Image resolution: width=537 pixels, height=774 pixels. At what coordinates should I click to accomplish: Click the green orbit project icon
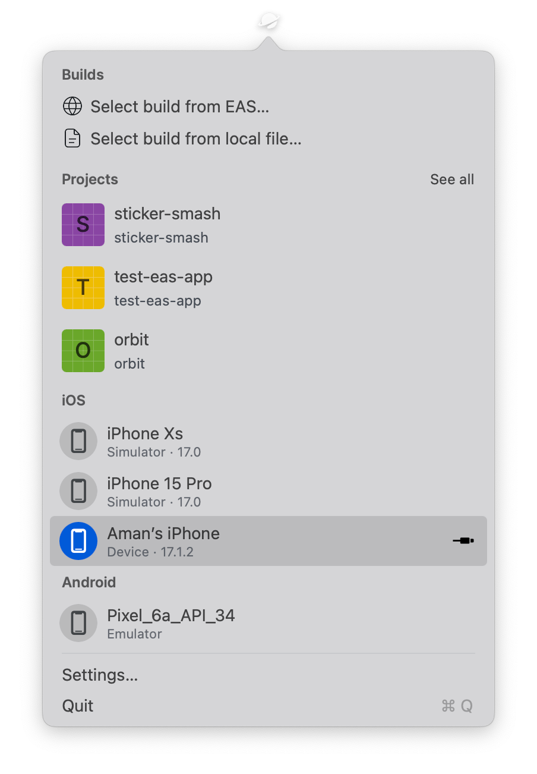click(83, 351)
